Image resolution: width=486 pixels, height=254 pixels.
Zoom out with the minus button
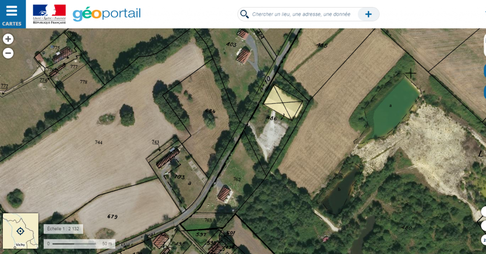(x=8, y=53)
